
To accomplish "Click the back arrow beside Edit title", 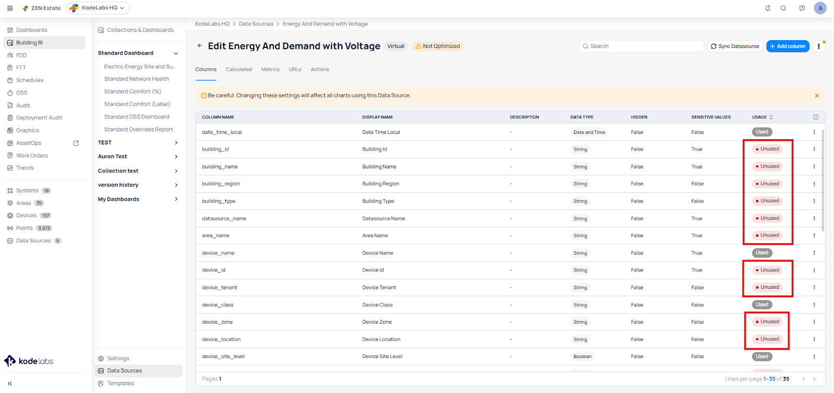I will pyautogui.click(x=200, y=46).
